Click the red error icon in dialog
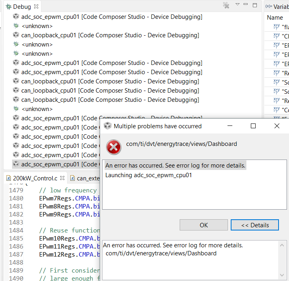Viewport: 289px width, 281px height. coord(113,147)
